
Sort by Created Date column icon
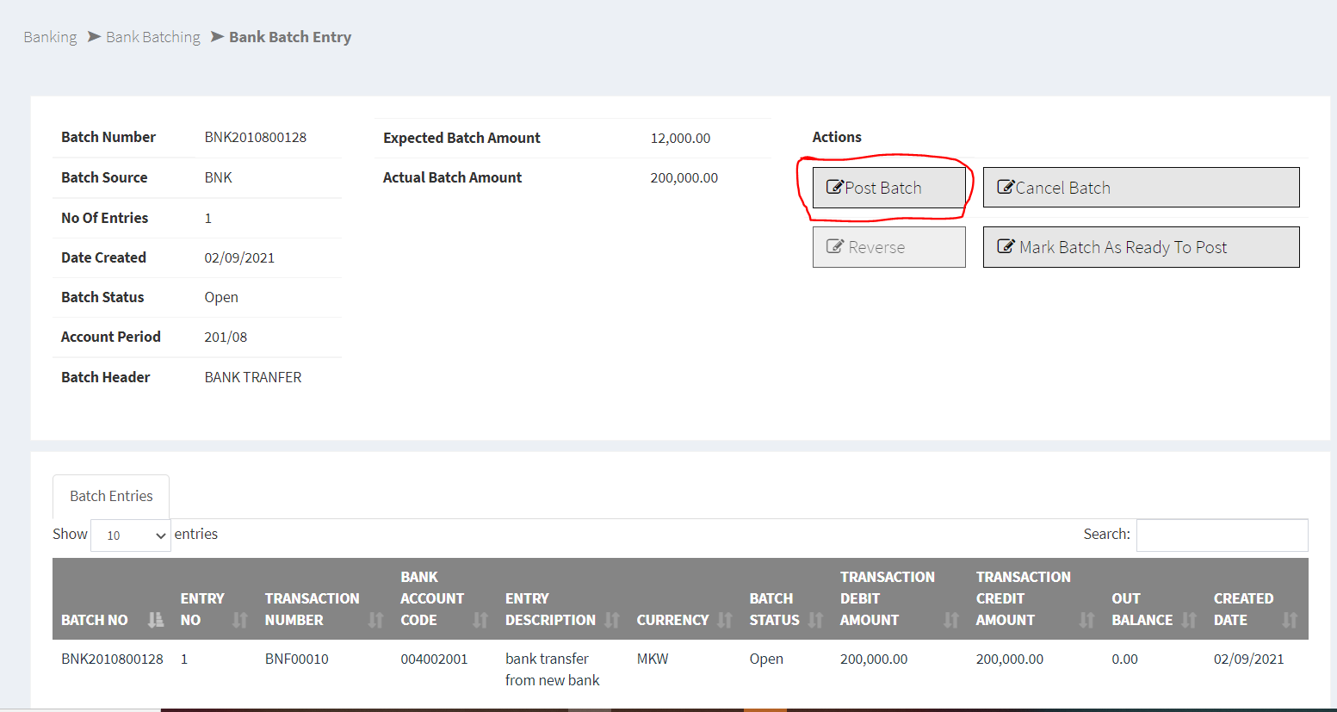pyautogui.click(x=1290, y=620)
